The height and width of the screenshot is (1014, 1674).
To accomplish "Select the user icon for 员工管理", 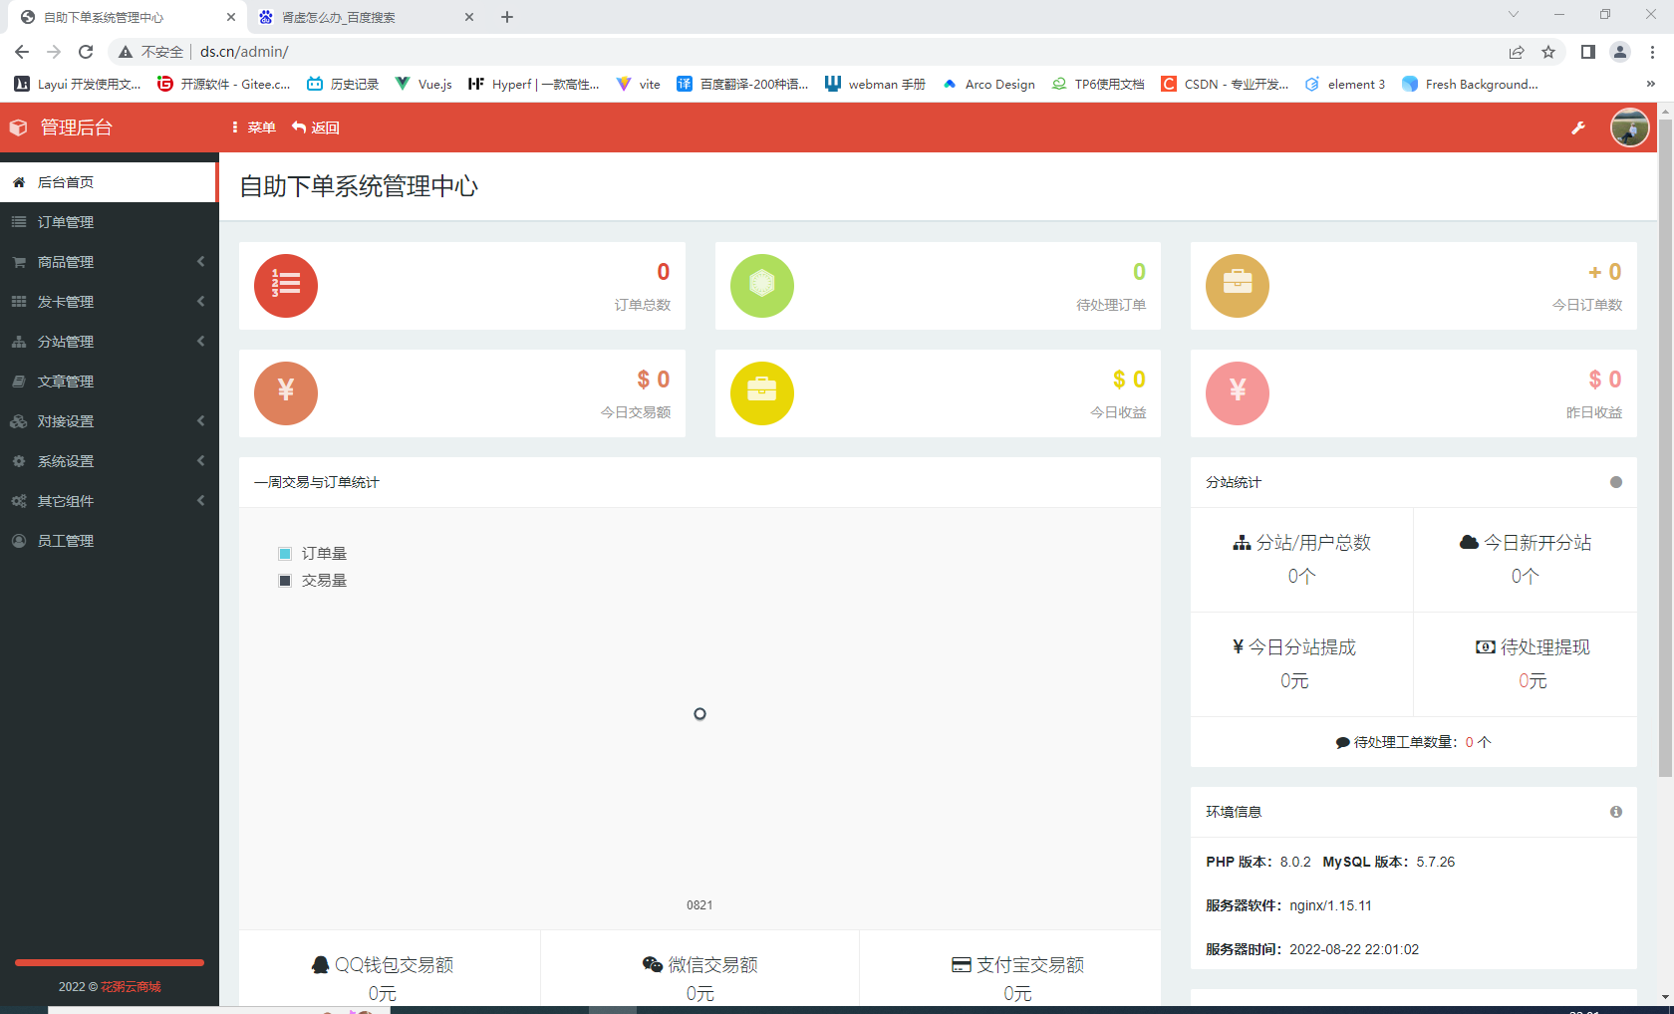I will point(18,541).
